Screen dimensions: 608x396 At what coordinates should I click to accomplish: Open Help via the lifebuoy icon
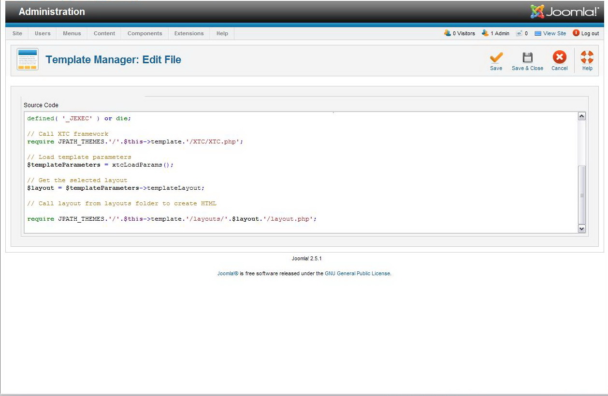click(x=587, y=57)
